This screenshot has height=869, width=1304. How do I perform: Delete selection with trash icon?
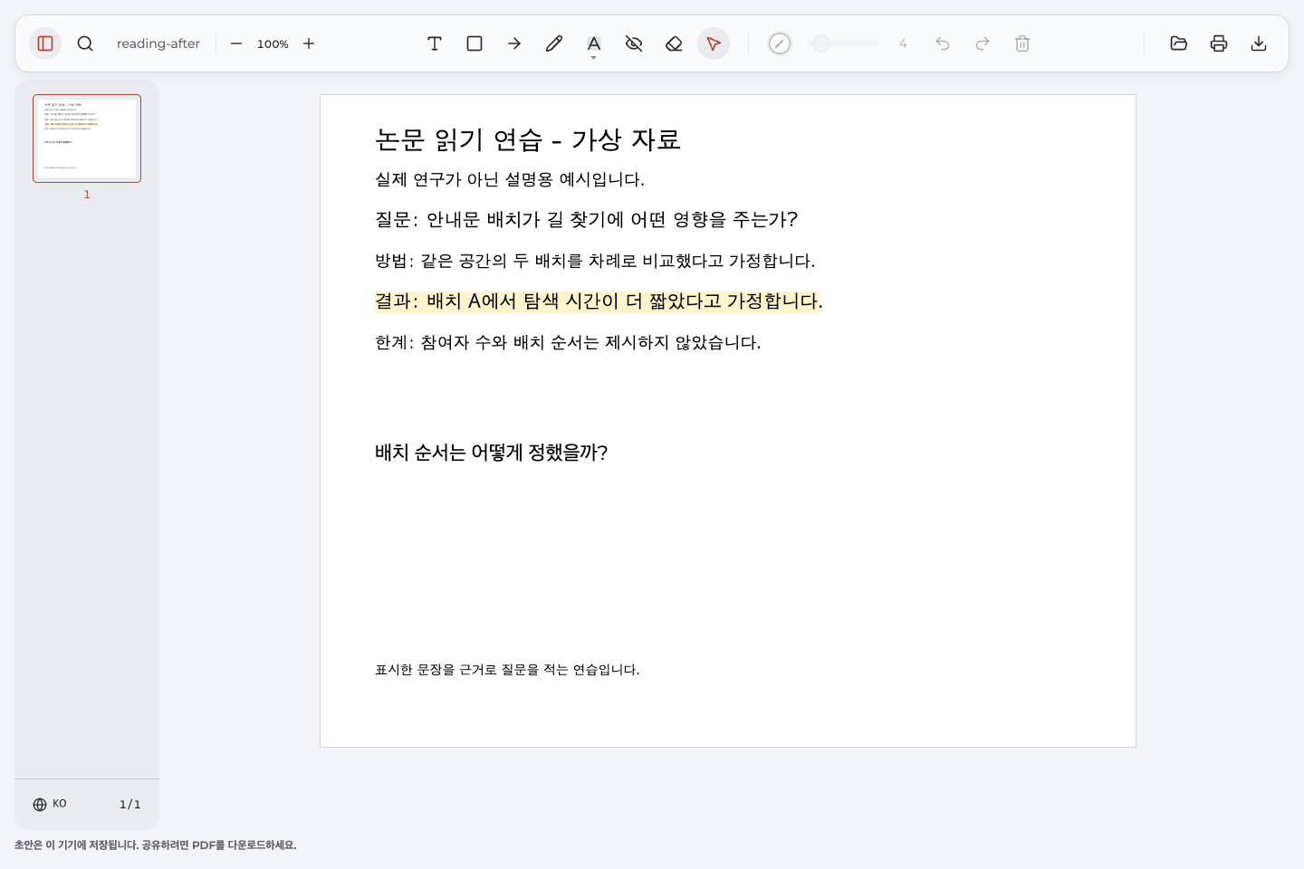1022,43
